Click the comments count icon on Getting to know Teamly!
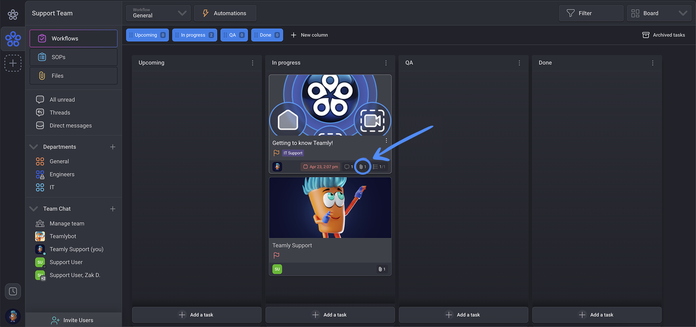This screenshot has height=327, width=696. click(x=349, y=167)
